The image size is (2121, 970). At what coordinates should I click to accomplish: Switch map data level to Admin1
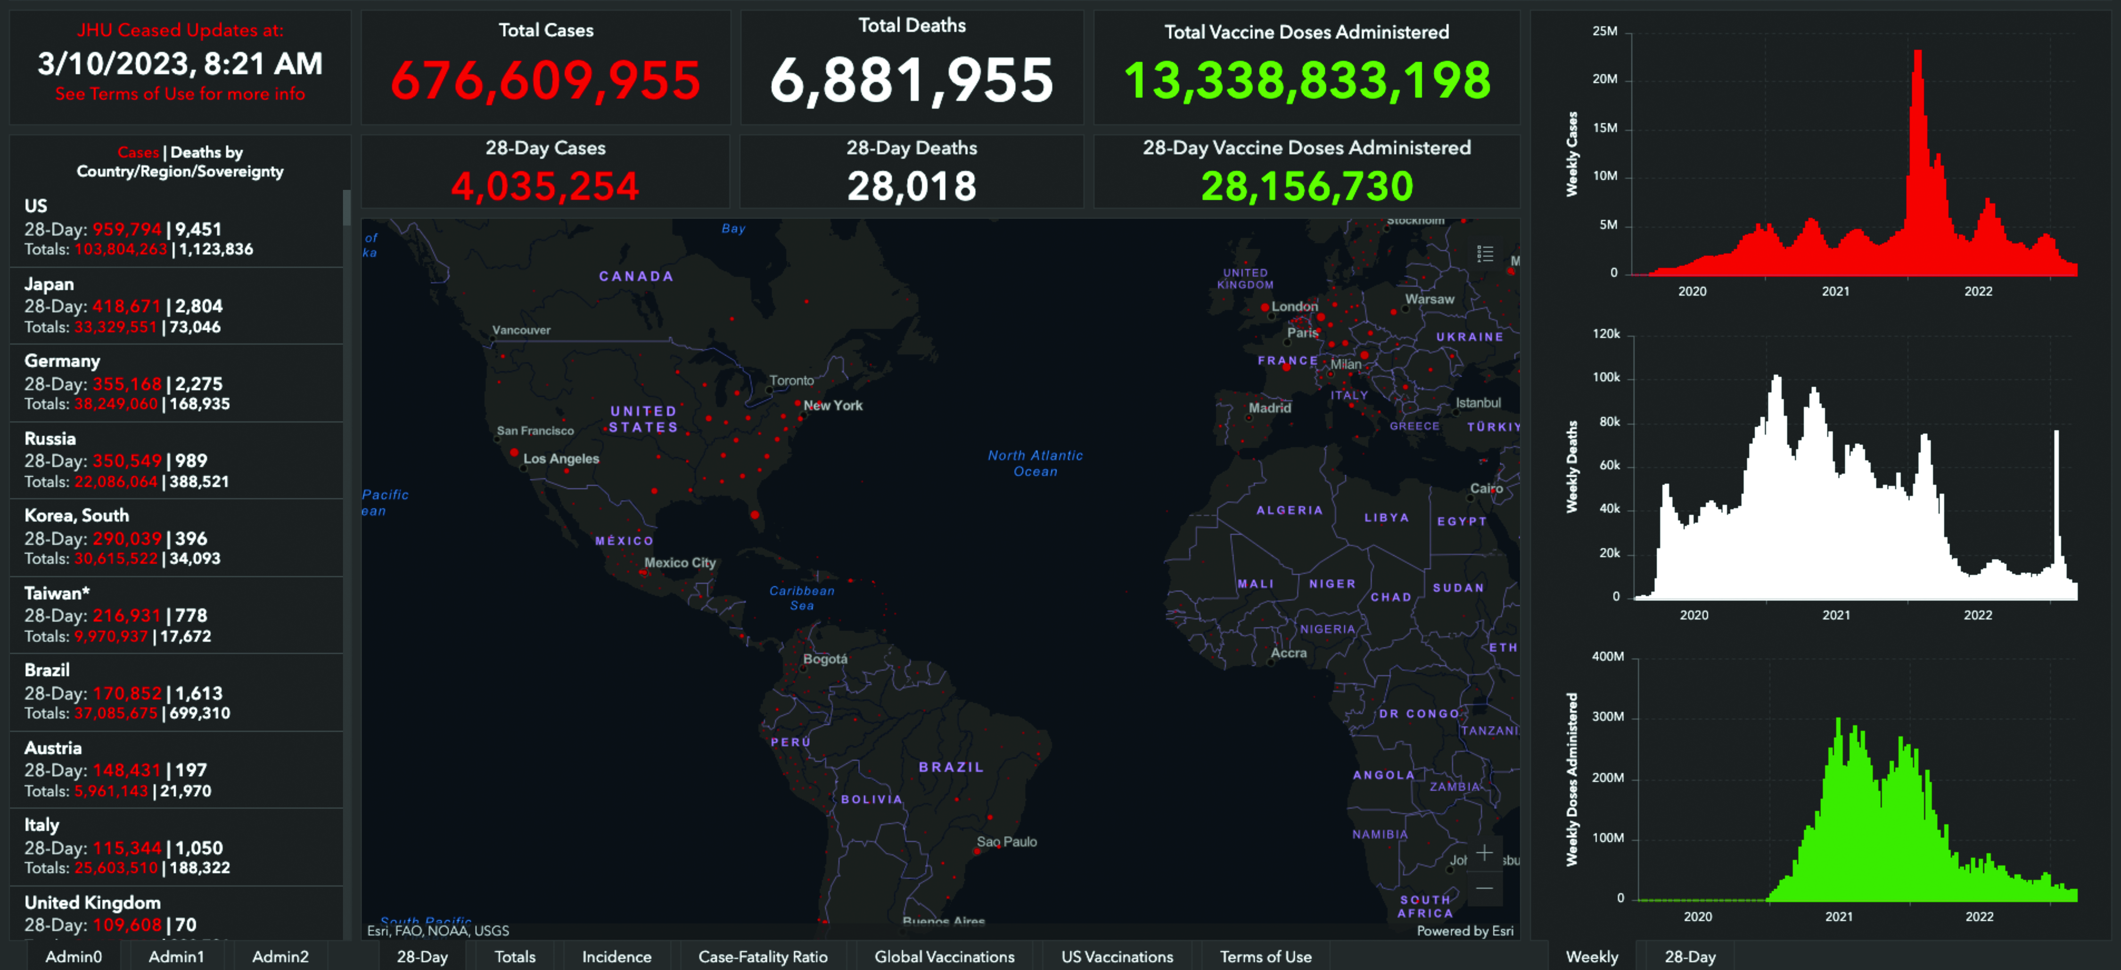[176, 957]
